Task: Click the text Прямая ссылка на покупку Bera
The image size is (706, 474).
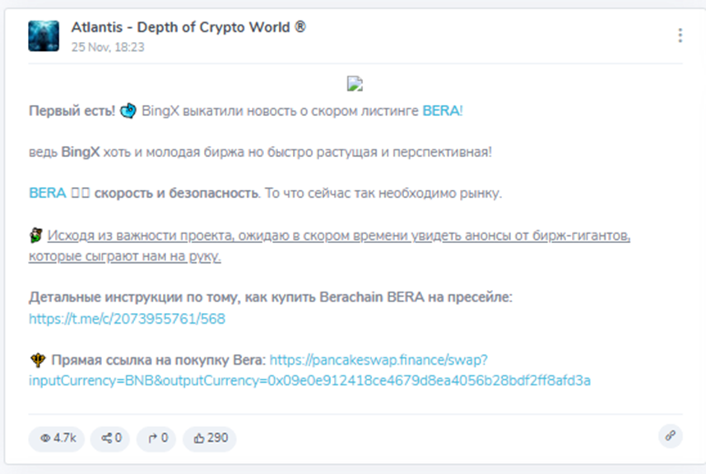Action: coord(158,360)
